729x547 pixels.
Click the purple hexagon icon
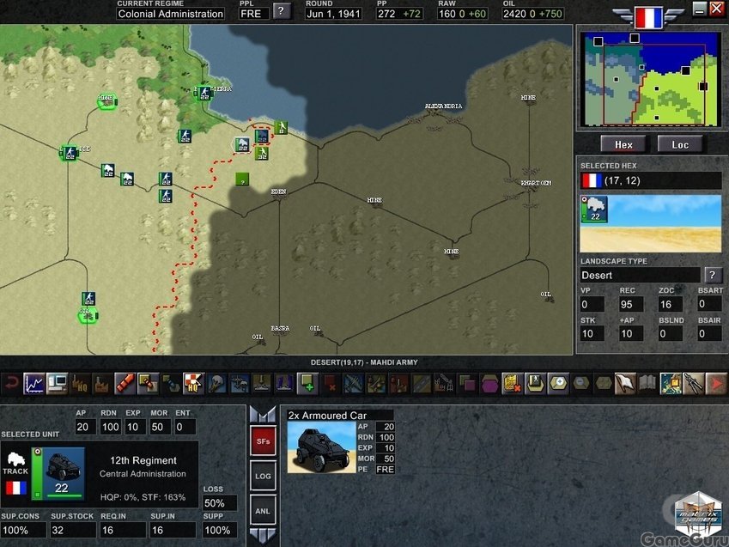pos(489,384)
